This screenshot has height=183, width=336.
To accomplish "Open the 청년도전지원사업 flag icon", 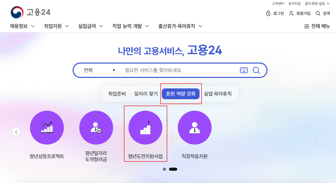I will pos(145,128).
